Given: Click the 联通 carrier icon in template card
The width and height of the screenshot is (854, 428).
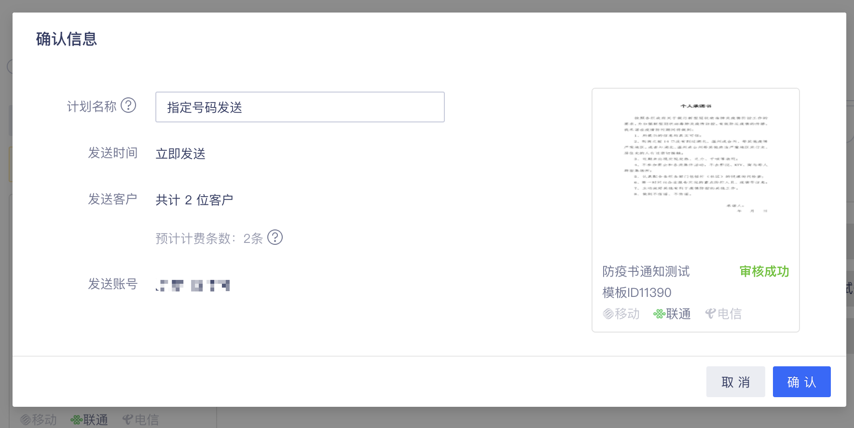Looking at the screenshot, I should [659, 314].
